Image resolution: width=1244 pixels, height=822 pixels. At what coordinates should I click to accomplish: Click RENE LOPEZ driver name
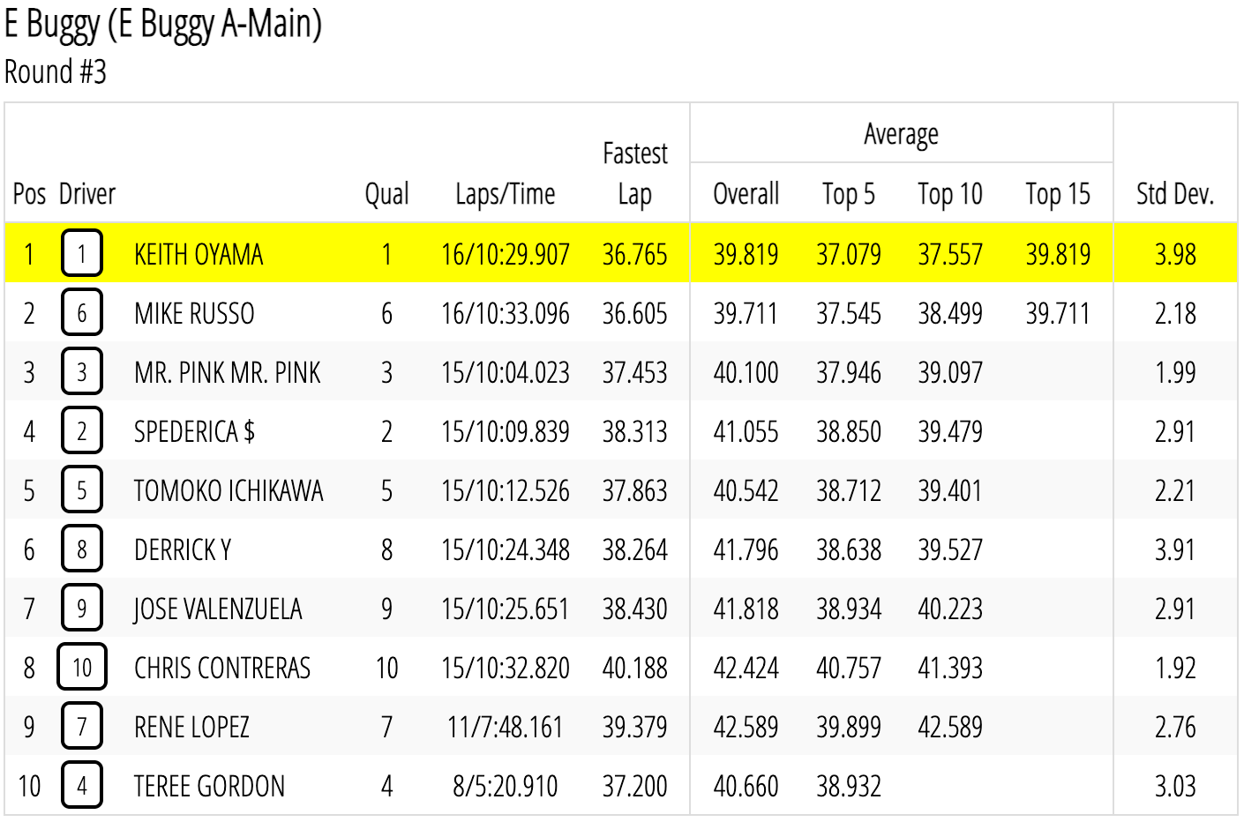191,728
